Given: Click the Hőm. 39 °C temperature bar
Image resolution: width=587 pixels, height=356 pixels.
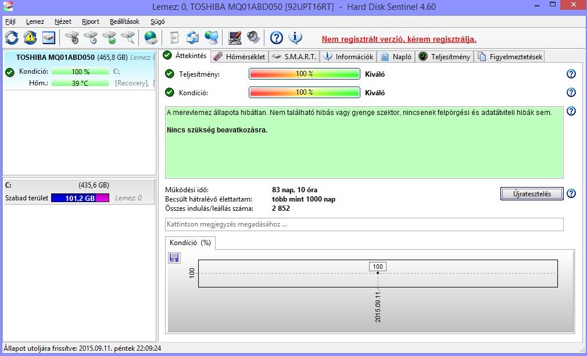Looking at the screenshot, I should pos(80,83).
